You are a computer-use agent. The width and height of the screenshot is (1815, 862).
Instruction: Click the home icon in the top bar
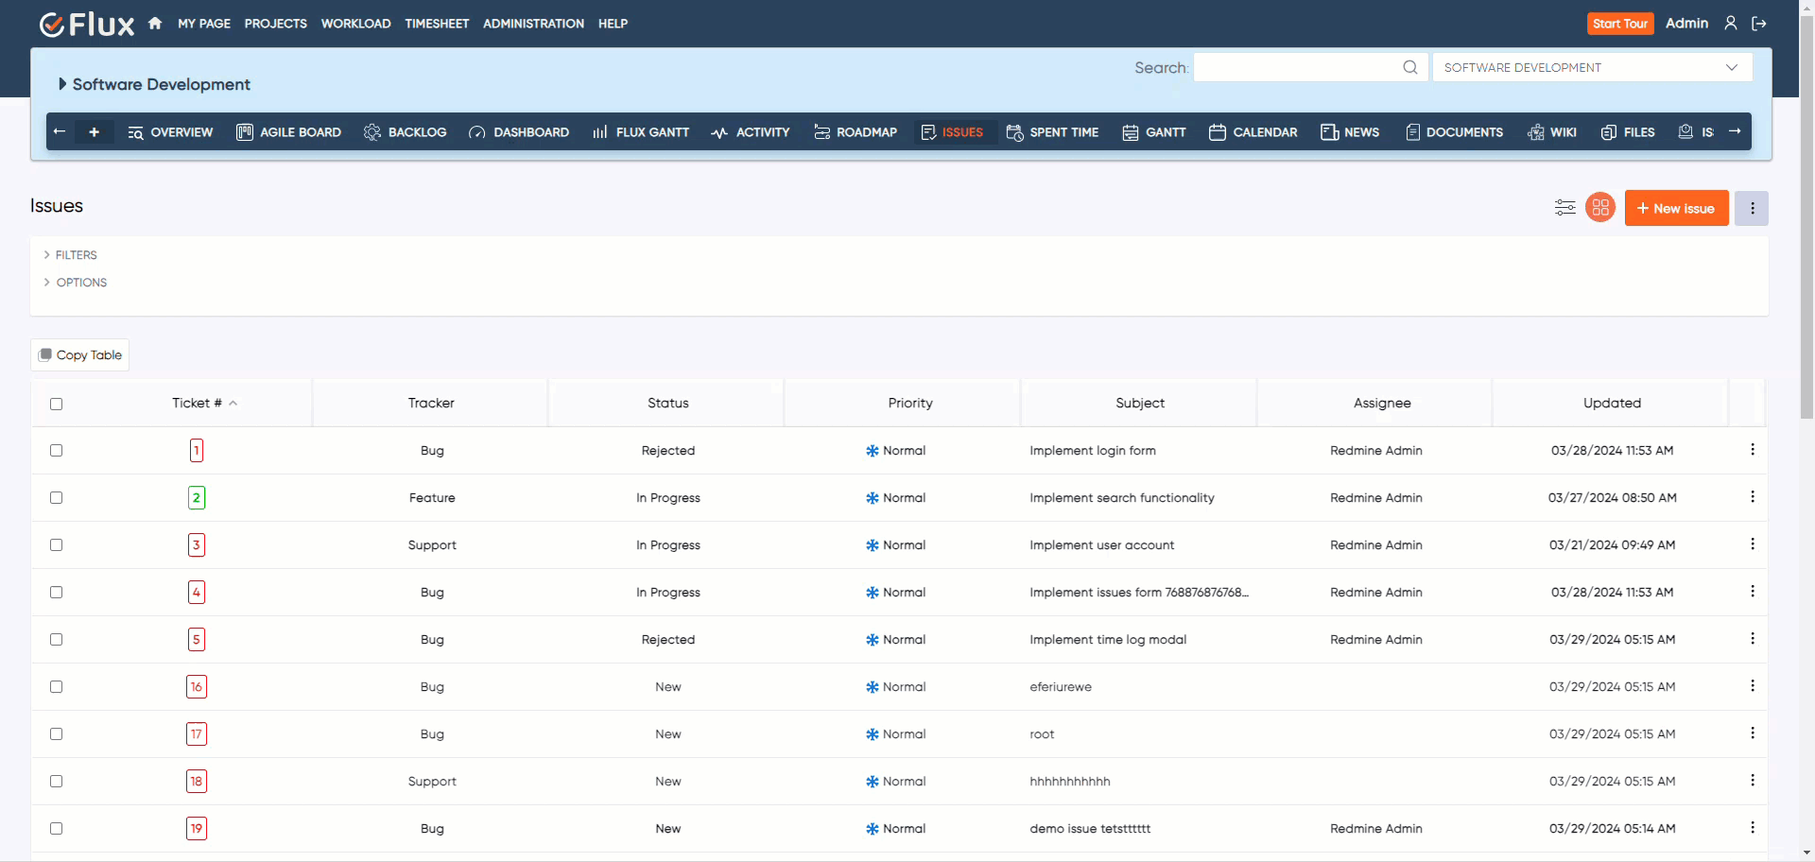(155, 24)
